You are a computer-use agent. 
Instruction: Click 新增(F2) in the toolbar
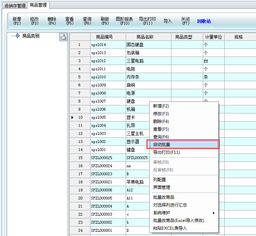click(17, 21)
